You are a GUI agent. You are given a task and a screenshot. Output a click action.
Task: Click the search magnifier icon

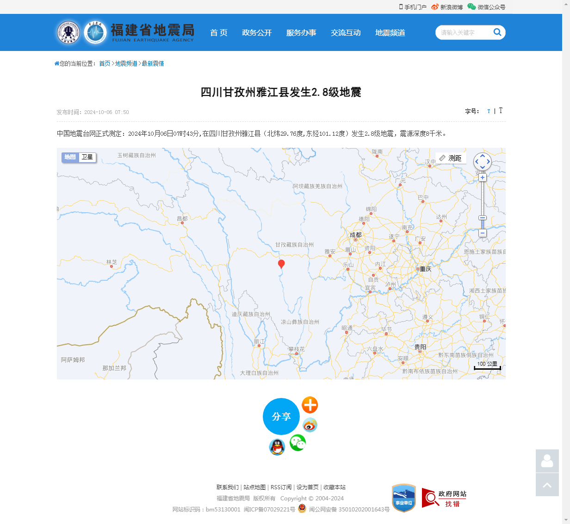tap(497, 32)
